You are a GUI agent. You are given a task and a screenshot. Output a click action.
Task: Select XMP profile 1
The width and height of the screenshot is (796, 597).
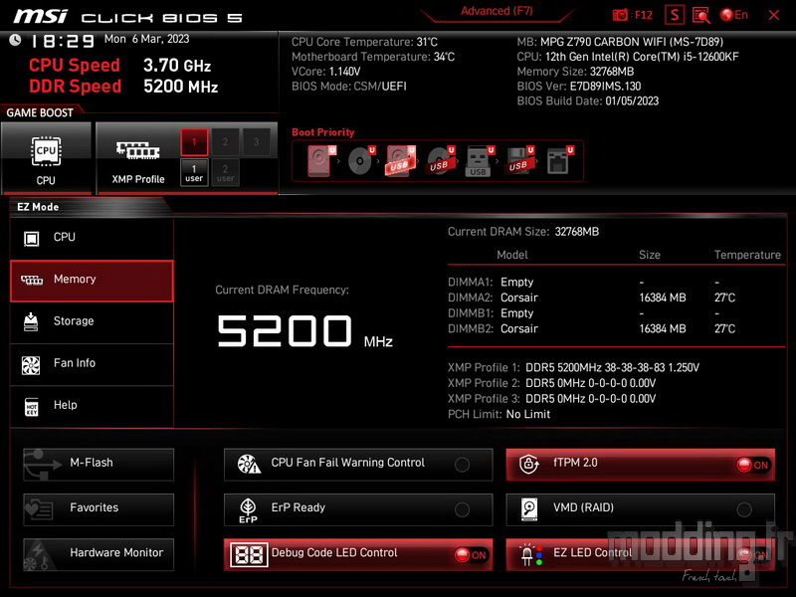coord(194,141)
